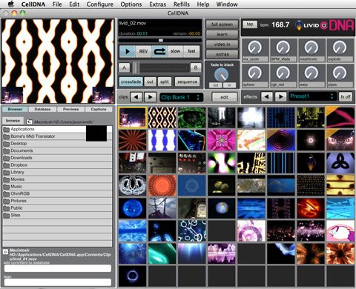Click the mx_zoom effect knob
Viewport: 356px width, 289px height.
point(254,47)
